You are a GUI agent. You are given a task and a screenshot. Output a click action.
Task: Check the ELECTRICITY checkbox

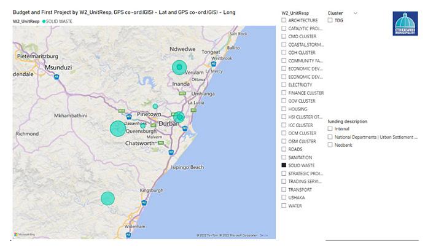284,84
